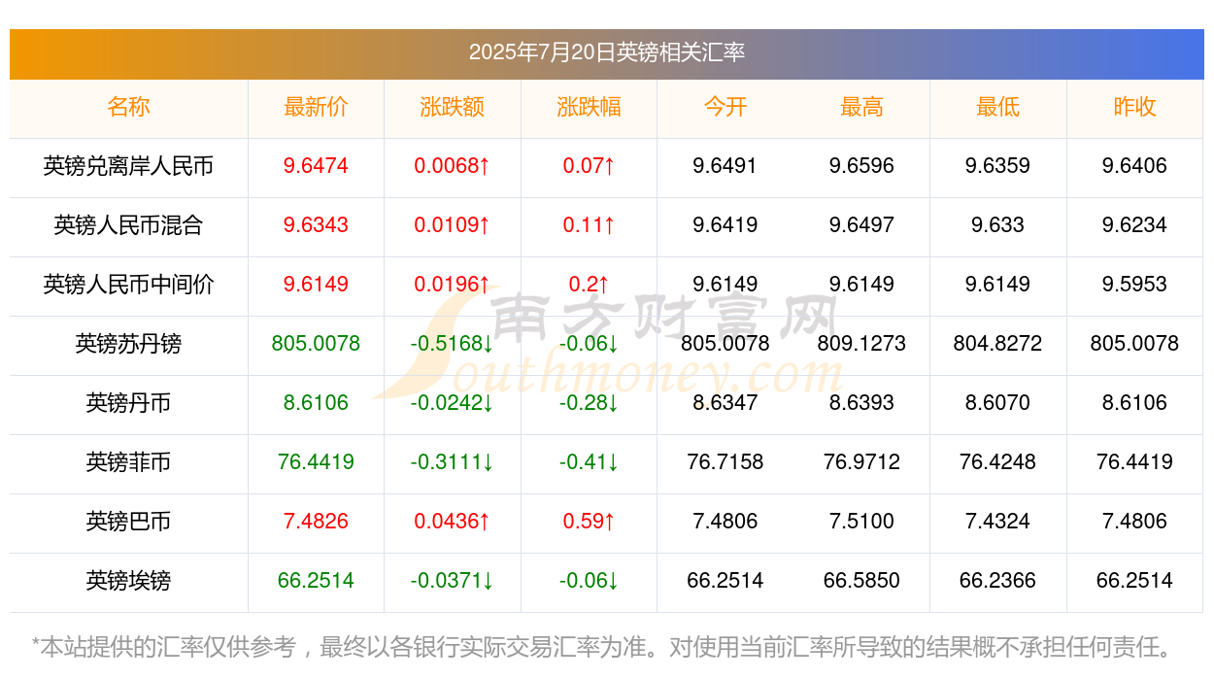Viewport: 1214px width, 678px height.
Task: Click change percent 0.11↑
Action: [x=589, y=225]
